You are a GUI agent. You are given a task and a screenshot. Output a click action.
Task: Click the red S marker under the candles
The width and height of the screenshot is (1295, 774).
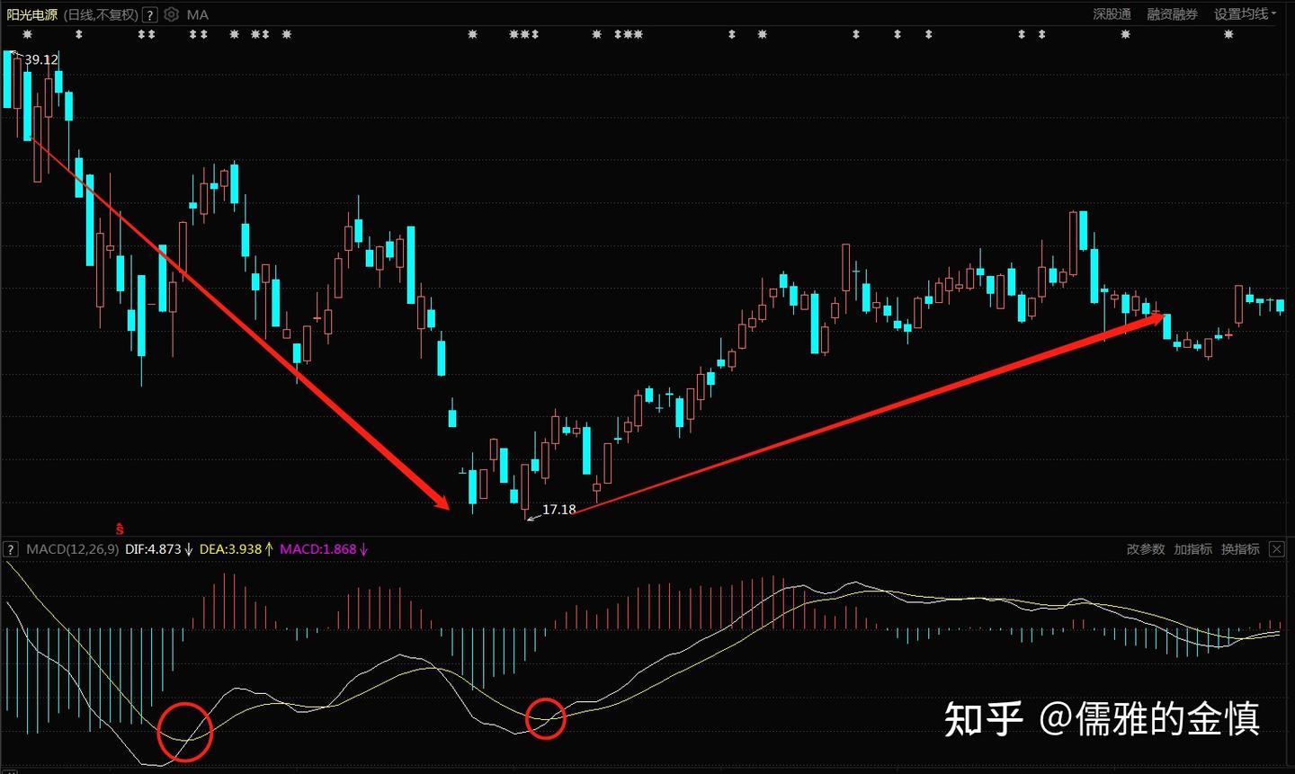[x=120, y=529]
